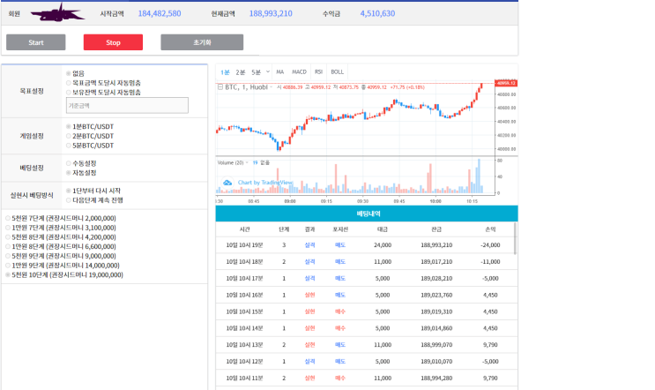Open the Chart by TradingView link
655x390 pixels.
tap(265, 183)
